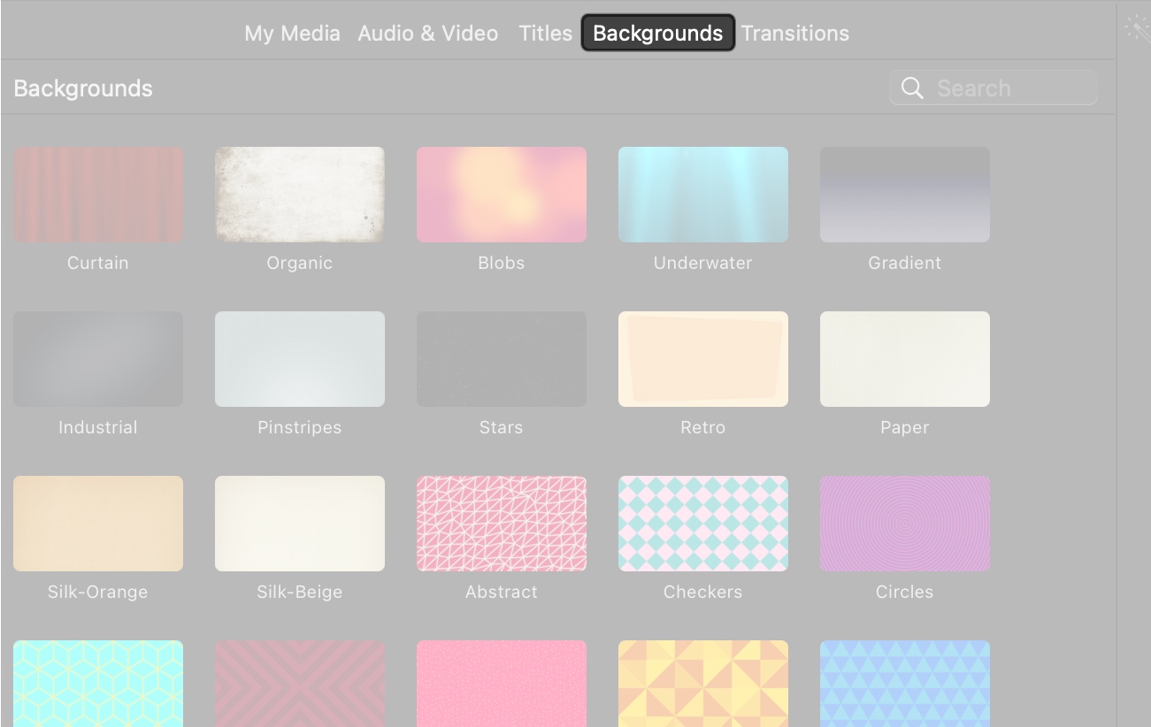Choose the Industrial background
This screenshot has height=727, width=1151.
click(98, 358)
